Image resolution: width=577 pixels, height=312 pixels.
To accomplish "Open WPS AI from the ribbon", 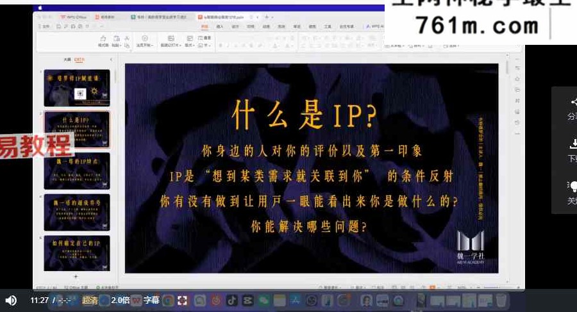I will click(x=374, y=26).
